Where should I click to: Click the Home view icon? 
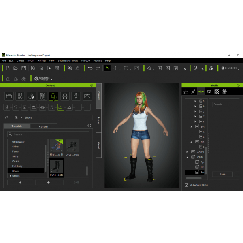pyautogui.click(x=149, y=68)
